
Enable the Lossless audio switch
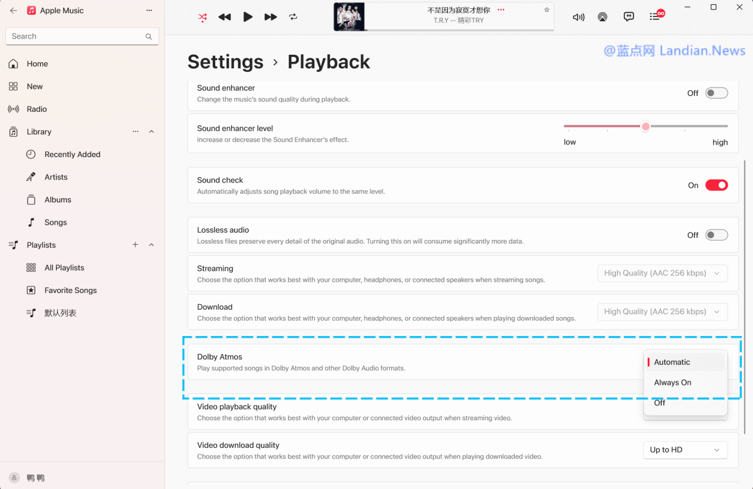(717, 235)
